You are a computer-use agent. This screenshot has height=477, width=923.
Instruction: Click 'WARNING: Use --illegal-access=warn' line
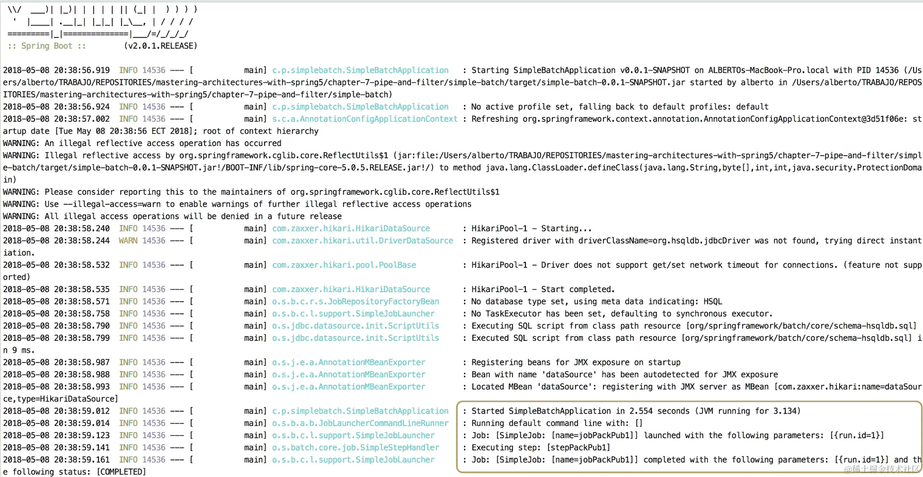(x=237, y=204)
